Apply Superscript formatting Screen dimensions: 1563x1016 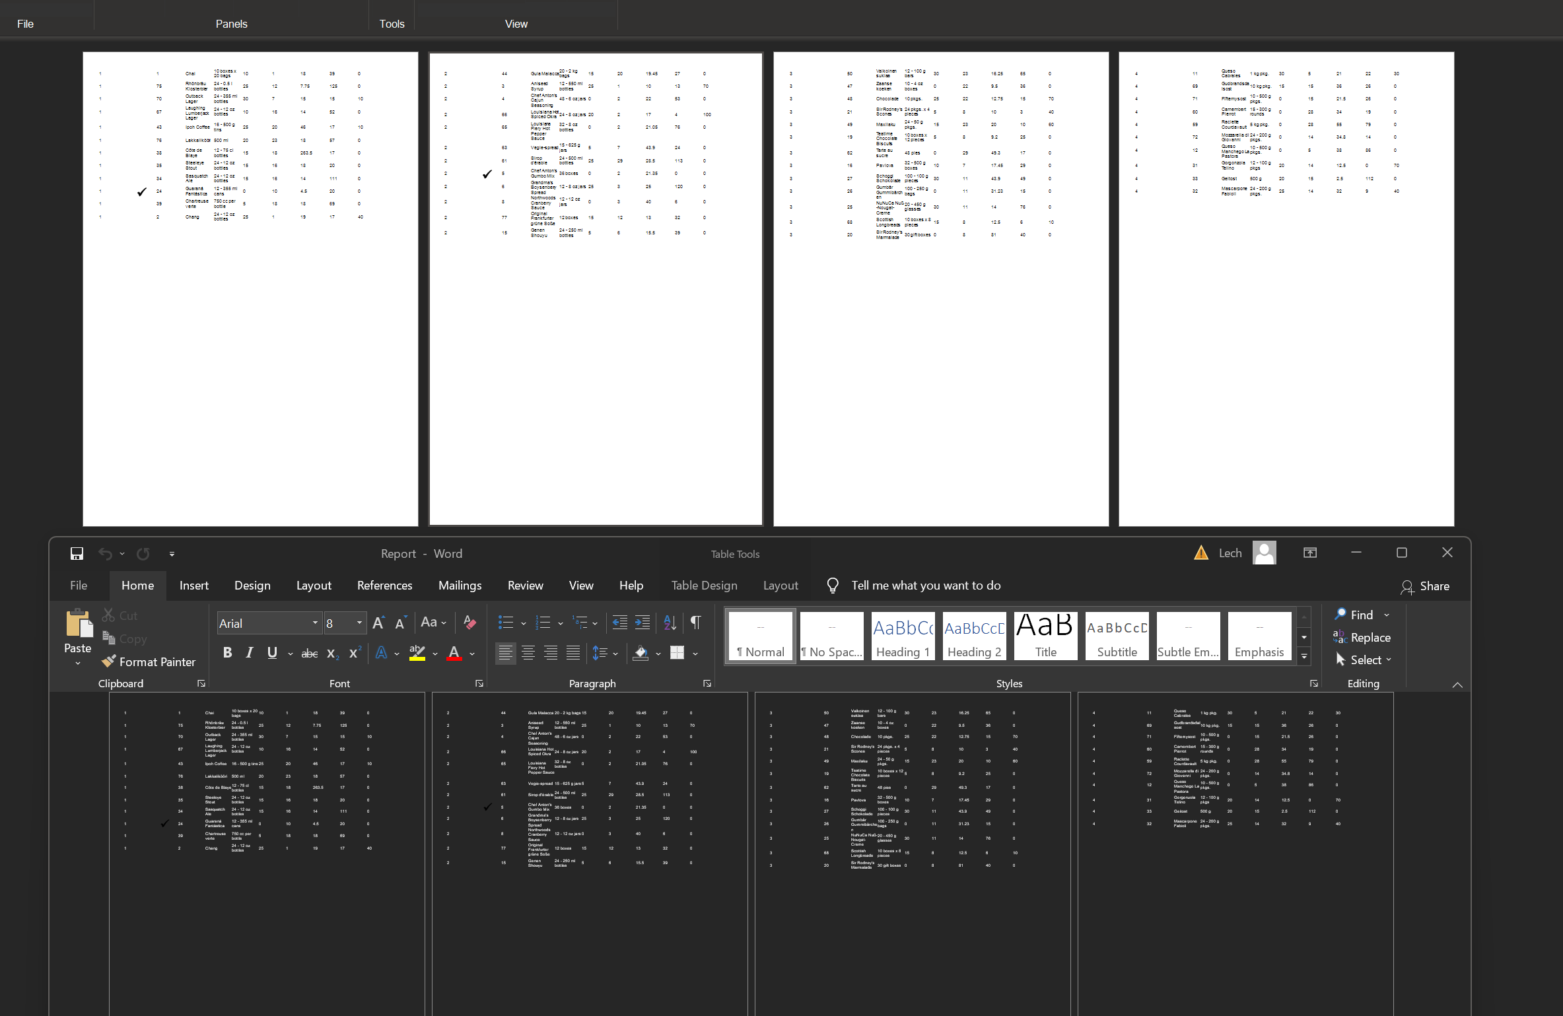click(x=355, y=653)
